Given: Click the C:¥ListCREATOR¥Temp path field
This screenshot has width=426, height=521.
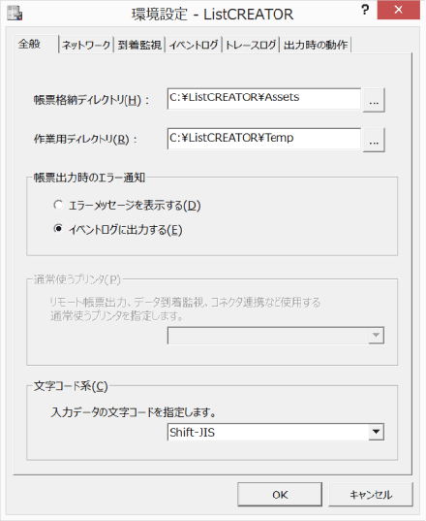Looking at the screenshot, I should (x=264, y=139).
